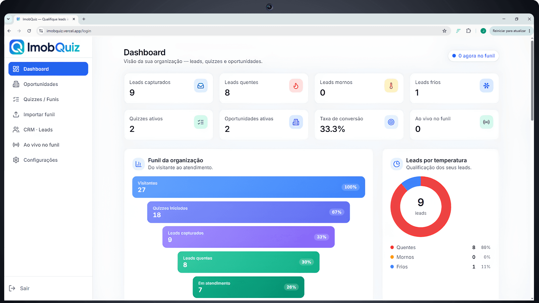Click the ImobQuiz logo

click(44, 47)
